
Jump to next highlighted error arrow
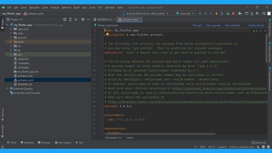pos(265,31)
